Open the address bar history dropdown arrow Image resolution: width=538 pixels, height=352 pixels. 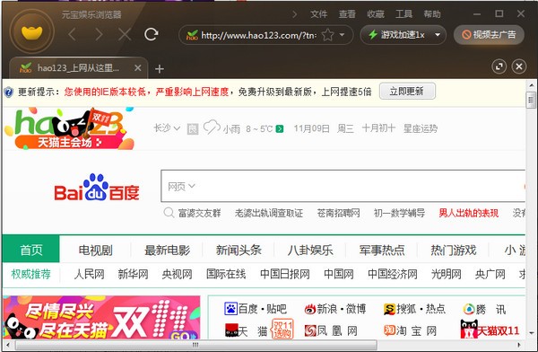(343, 35)
